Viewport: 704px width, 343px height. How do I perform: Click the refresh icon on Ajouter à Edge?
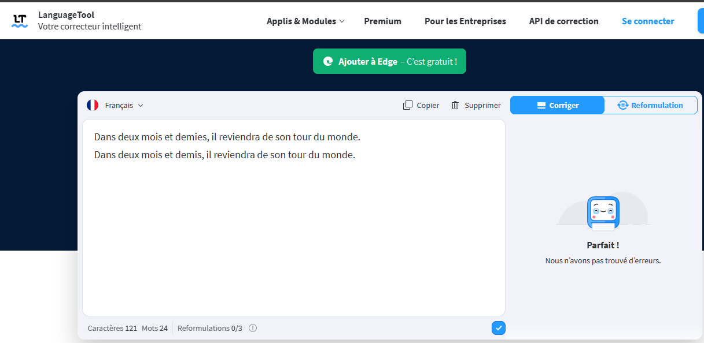point(328,61)
